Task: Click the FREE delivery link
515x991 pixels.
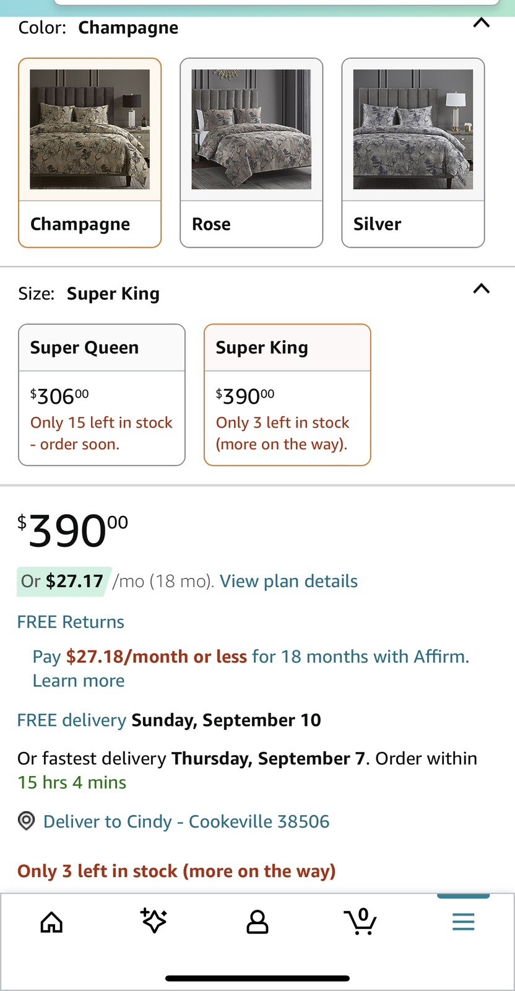Action: [72, 720]
